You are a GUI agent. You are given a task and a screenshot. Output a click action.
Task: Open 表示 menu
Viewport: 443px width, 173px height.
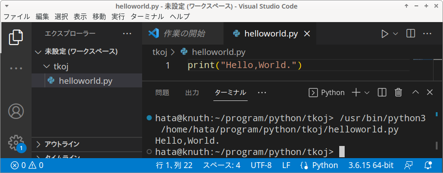(80, 17)
